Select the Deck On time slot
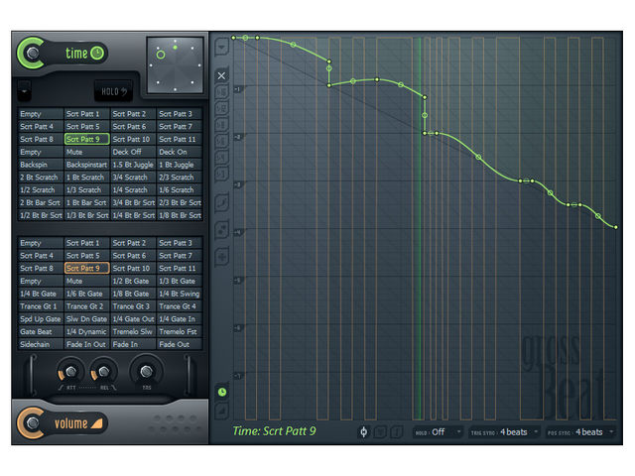 pos(179,152)
